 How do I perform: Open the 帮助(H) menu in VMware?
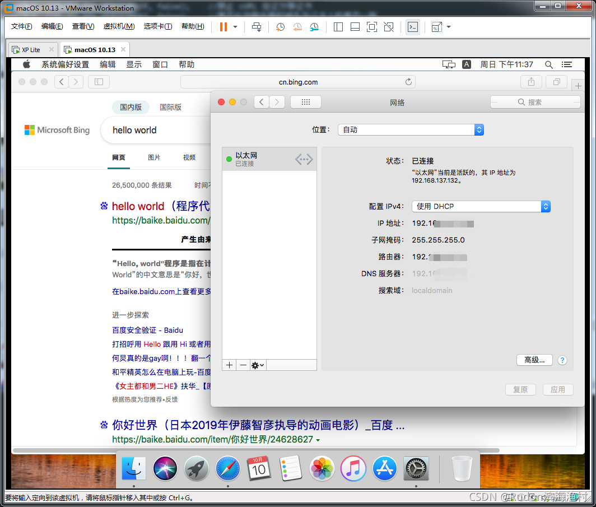[193, 26]
